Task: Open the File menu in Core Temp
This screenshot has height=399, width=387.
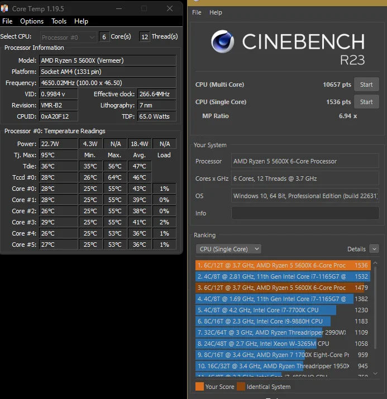Action: pyautogui.click(x=7, y=21)
